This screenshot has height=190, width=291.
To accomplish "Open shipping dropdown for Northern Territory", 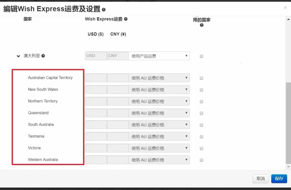I will 159,101.
